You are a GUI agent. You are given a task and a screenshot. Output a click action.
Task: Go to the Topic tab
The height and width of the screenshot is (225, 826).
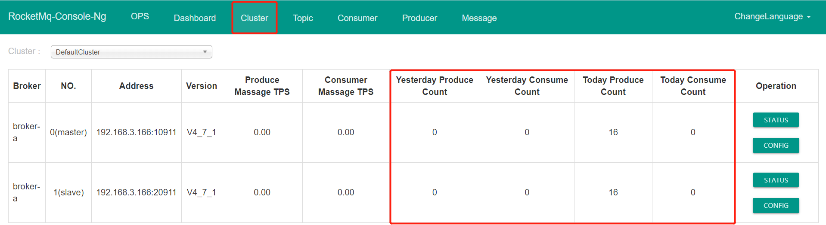tap(303, 18)
